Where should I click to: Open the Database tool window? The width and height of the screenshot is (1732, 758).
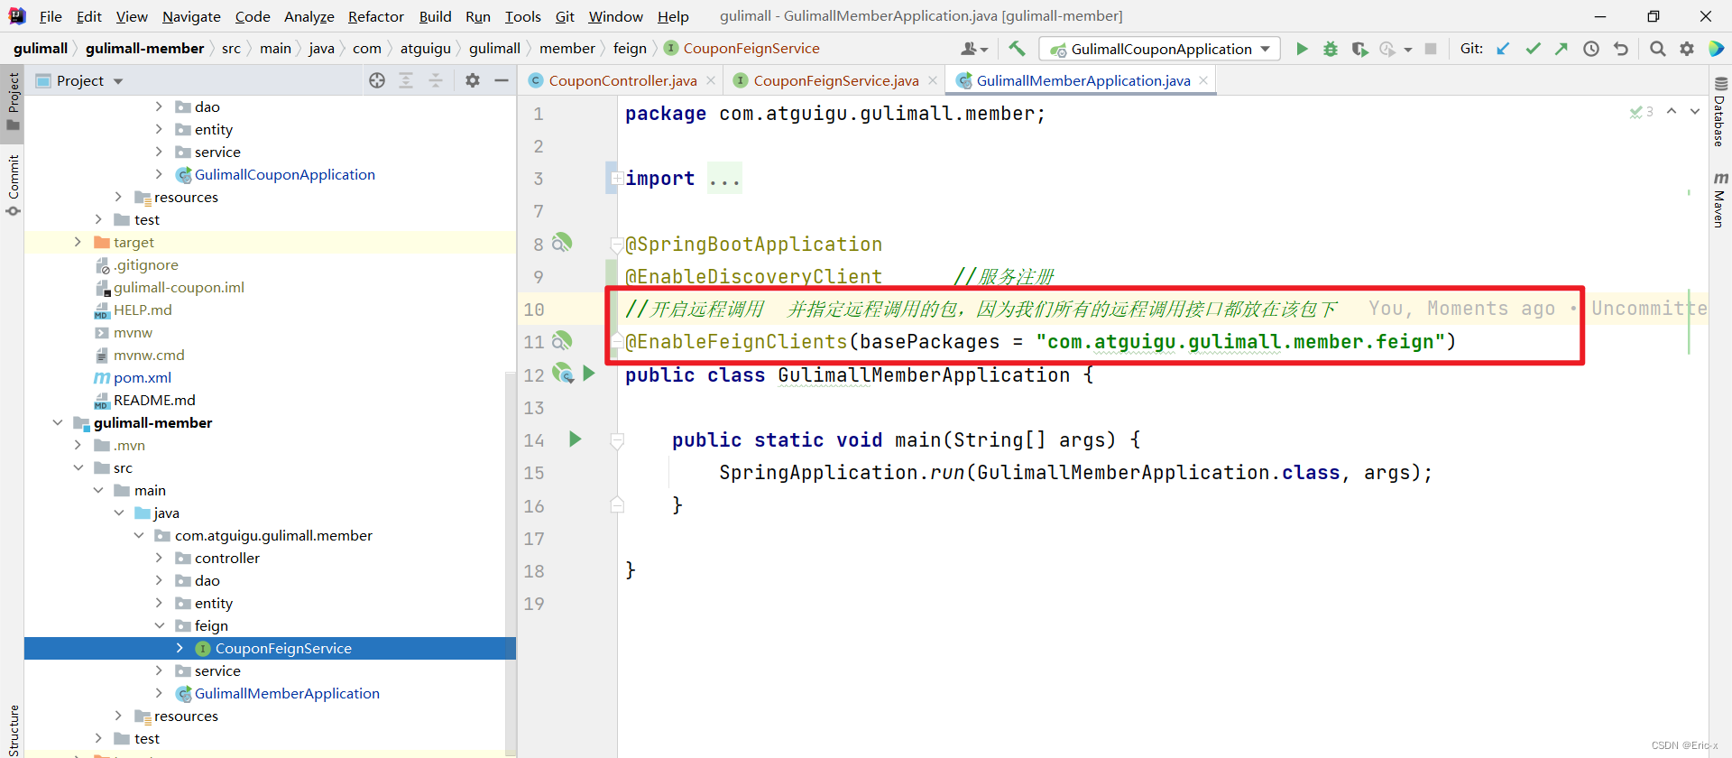1719,111
